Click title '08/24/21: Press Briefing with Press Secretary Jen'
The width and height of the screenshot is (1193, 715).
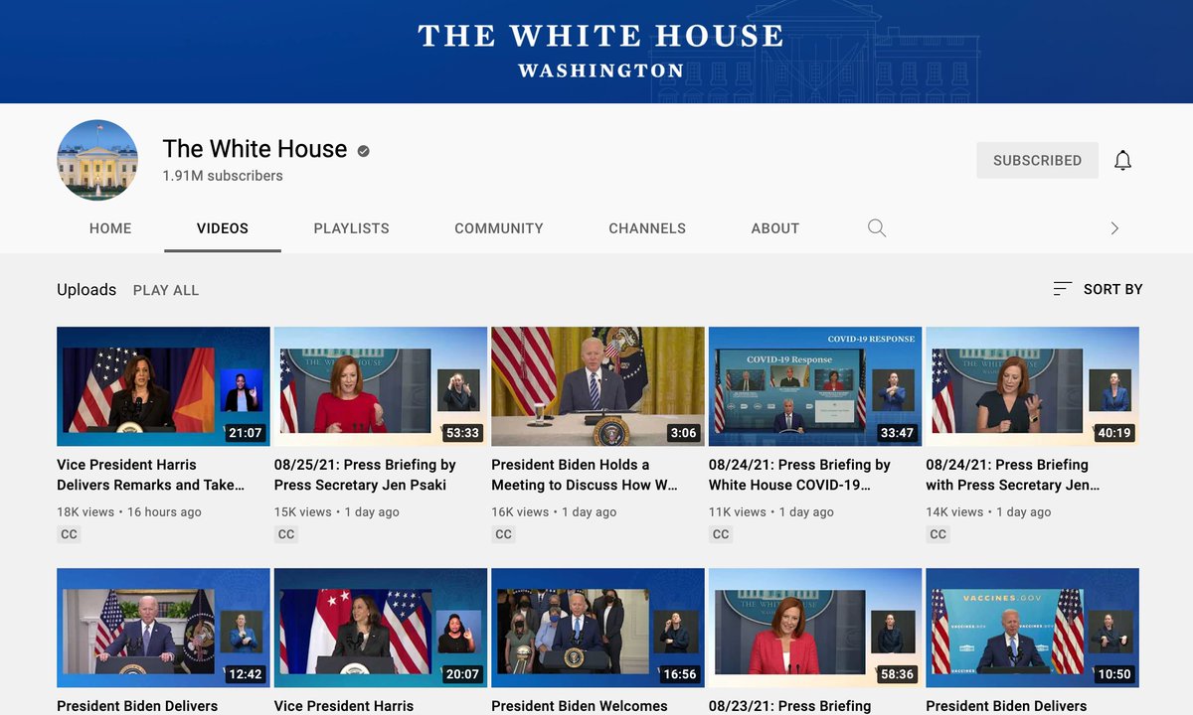pyautogui.click(x=1013, y=475)
